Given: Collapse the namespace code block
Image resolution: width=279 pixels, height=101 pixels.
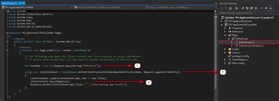Looking at the screenshot, I should (x=7, y=33).
